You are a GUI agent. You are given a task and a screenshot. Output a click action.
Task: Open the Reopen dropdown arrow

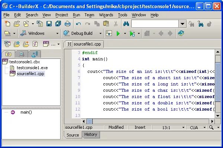33,24
